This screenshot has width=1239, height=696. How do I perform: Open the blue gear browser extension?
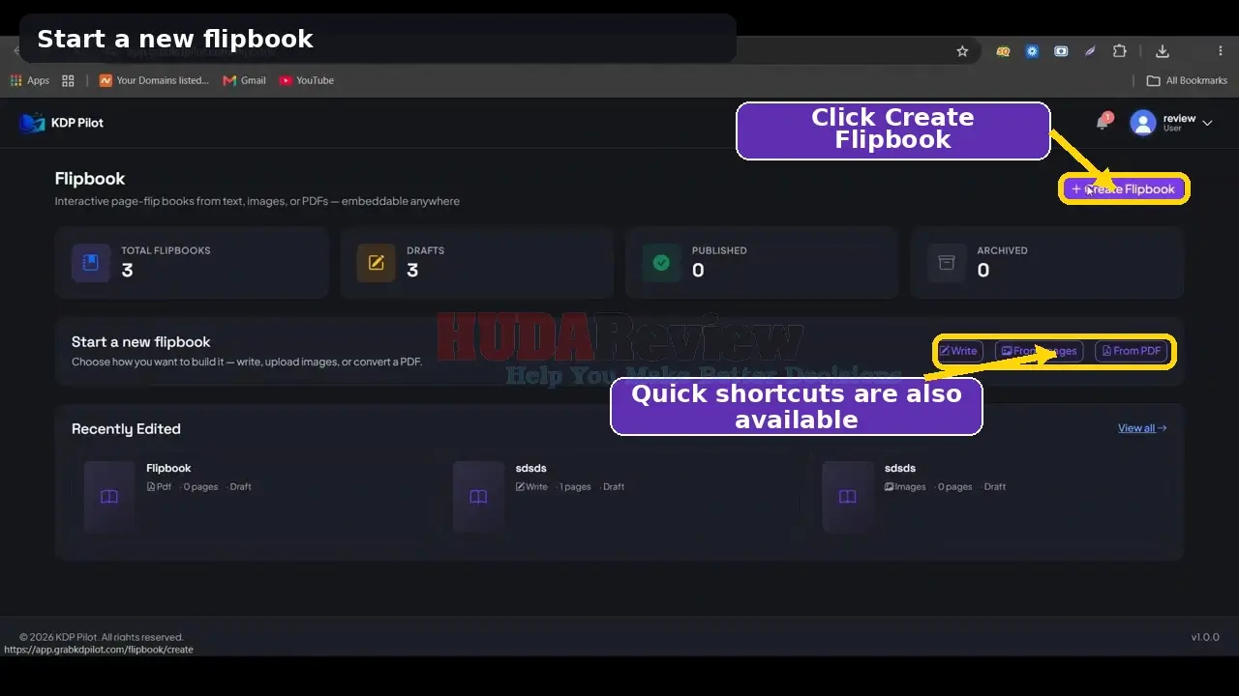1033,51
